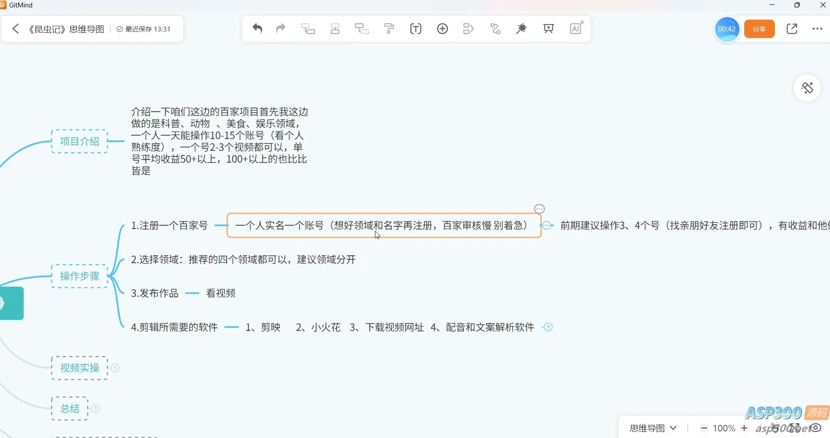Select the format painter roller icon
This screenshot has height=438, width=830.
point(389,29)
